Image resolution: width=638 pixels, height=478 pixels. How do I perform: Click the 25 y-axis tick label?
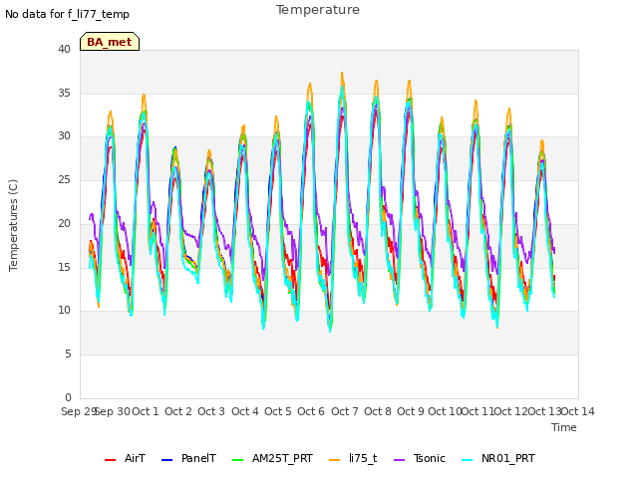[64, 179]
